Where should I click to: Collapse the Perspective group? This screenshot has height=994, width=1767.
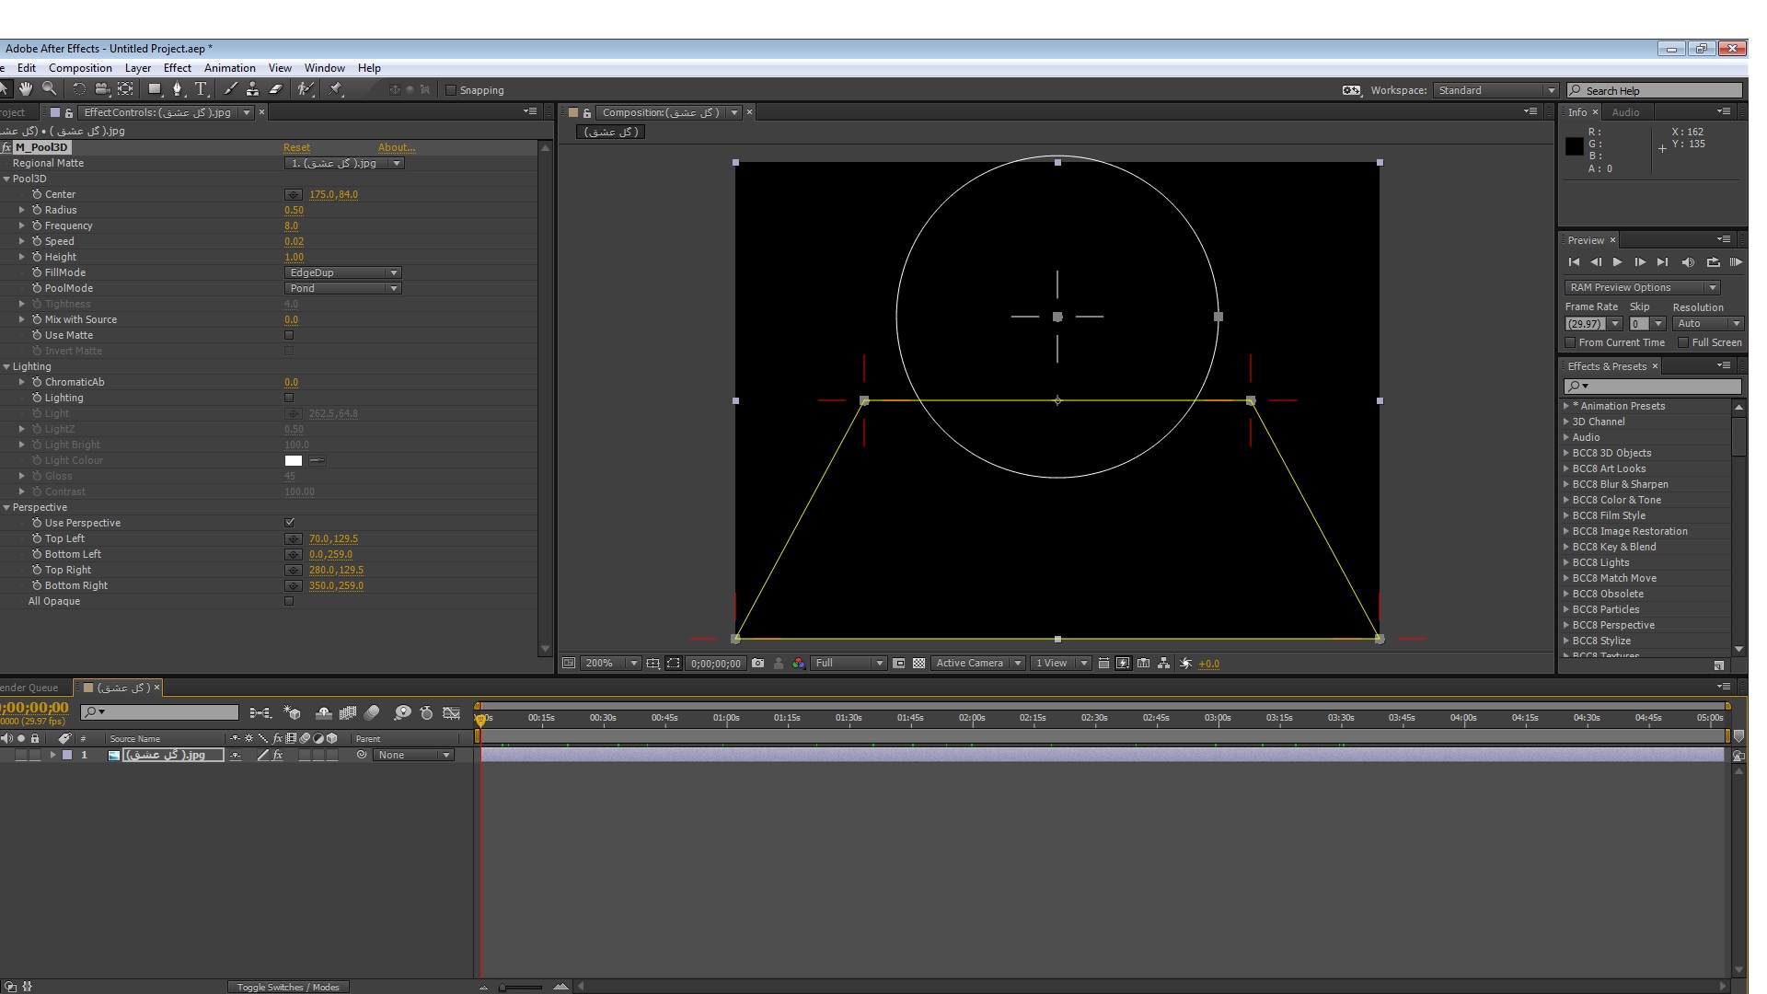6,507
